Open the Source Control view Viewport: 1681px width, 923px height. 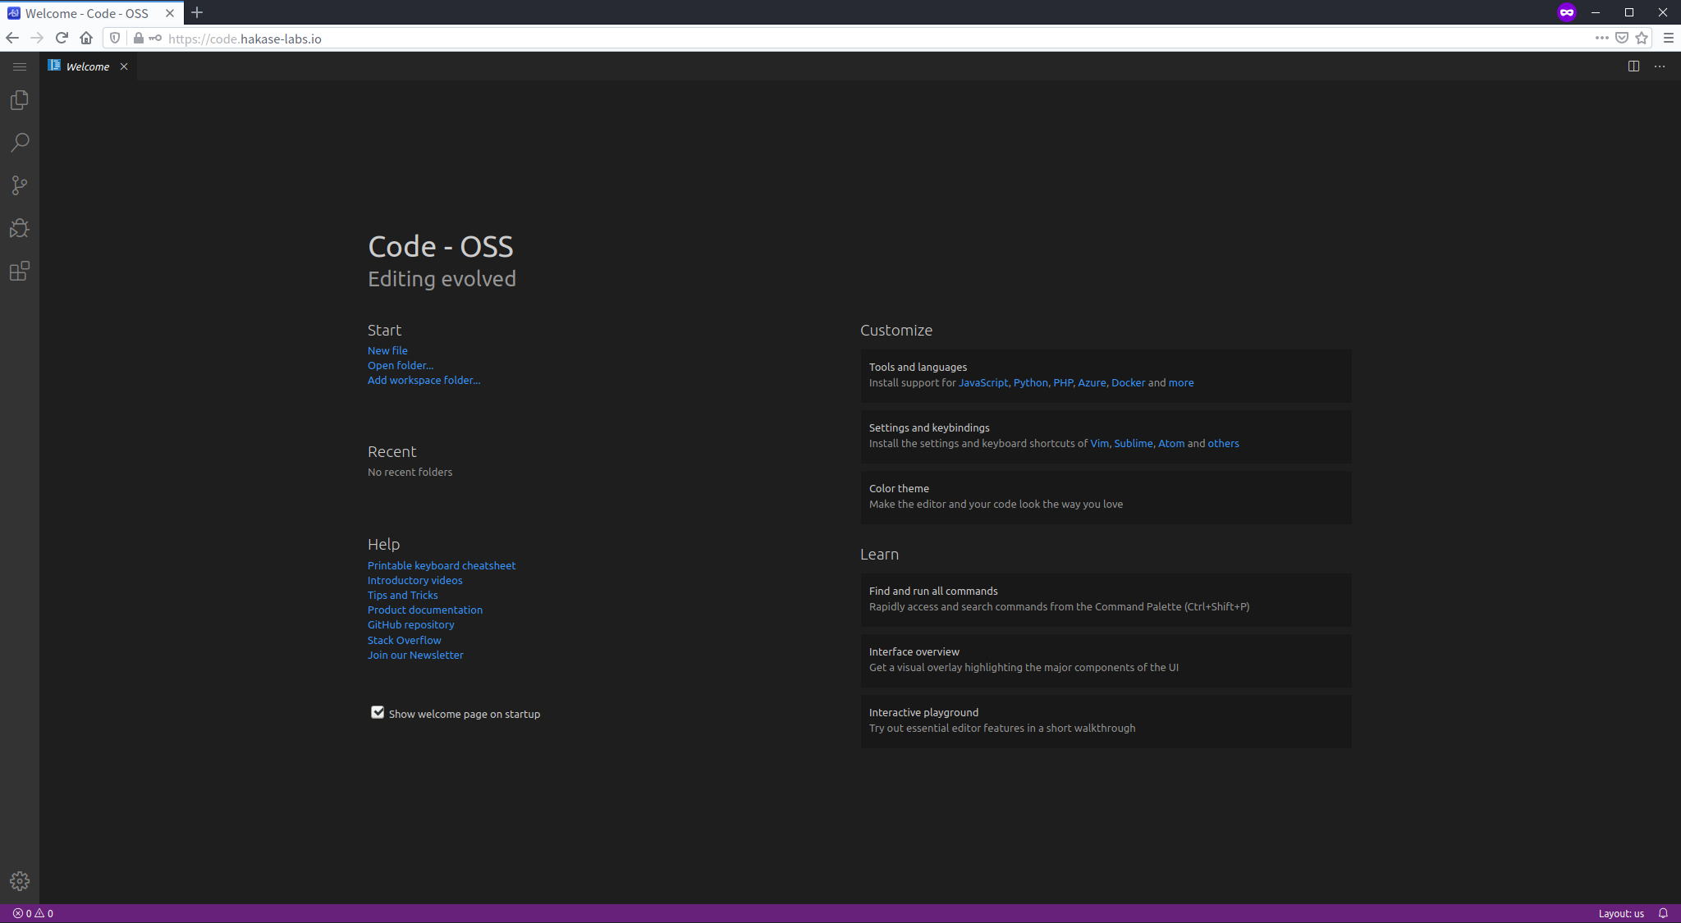click(20, 185)
